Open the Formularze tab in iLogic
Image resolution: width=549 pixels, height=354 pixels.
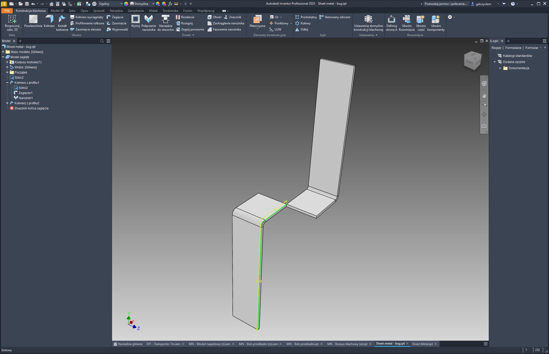[x=513, y=48]
